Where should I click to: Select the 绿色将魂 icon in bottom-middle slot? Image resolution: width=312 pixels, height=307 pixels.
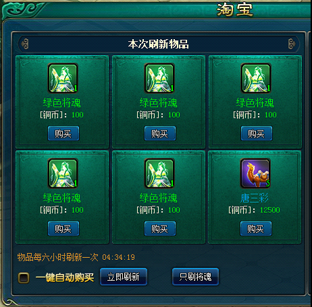pyautogui.click(x=159, y=174)
